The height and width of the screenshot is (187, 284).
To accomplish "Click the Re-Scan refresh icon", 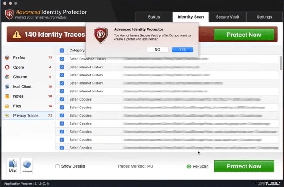I will [188, 166].
